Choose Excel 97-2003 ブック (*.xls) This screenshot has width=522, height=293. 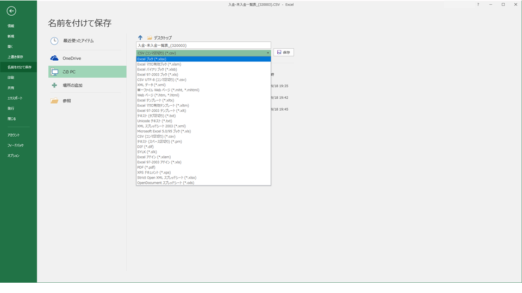203,75
